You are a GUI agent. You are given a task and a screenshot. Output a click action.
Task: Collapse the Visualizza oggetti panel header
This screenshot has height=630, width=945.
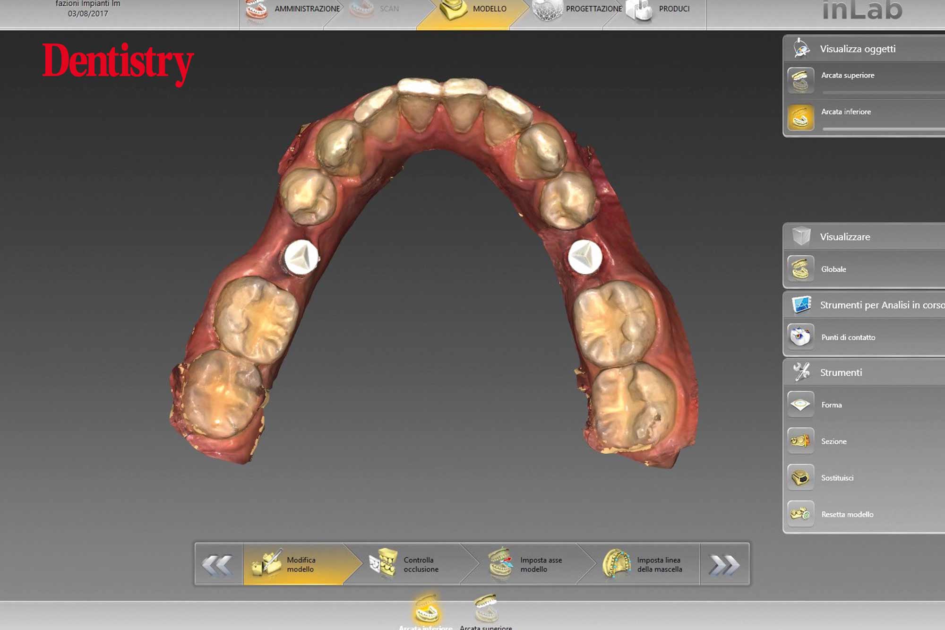(864, 48)
